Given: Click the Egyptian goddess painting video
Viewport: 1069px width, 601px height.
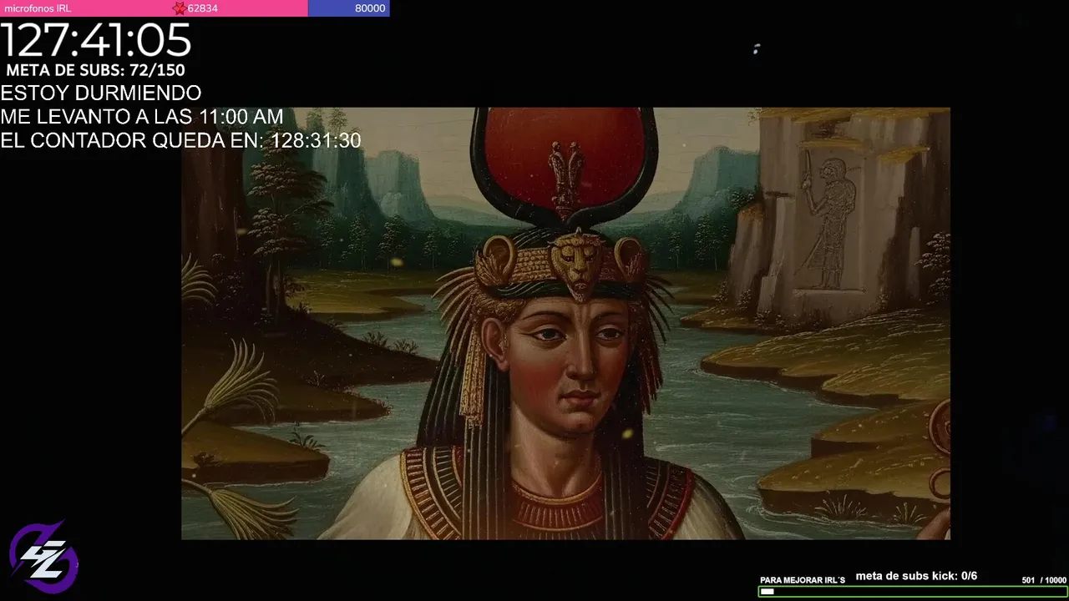Looking at the screenshot, I should tap(565, 323).
